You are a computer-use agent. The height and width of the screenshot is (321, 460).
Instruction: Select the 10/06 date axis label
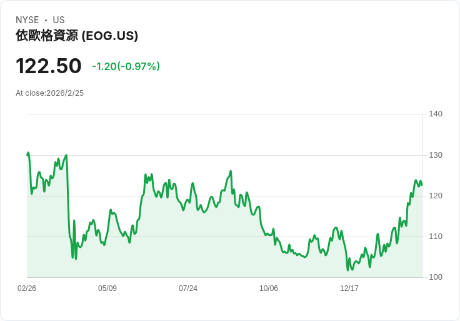click(268, 288)
